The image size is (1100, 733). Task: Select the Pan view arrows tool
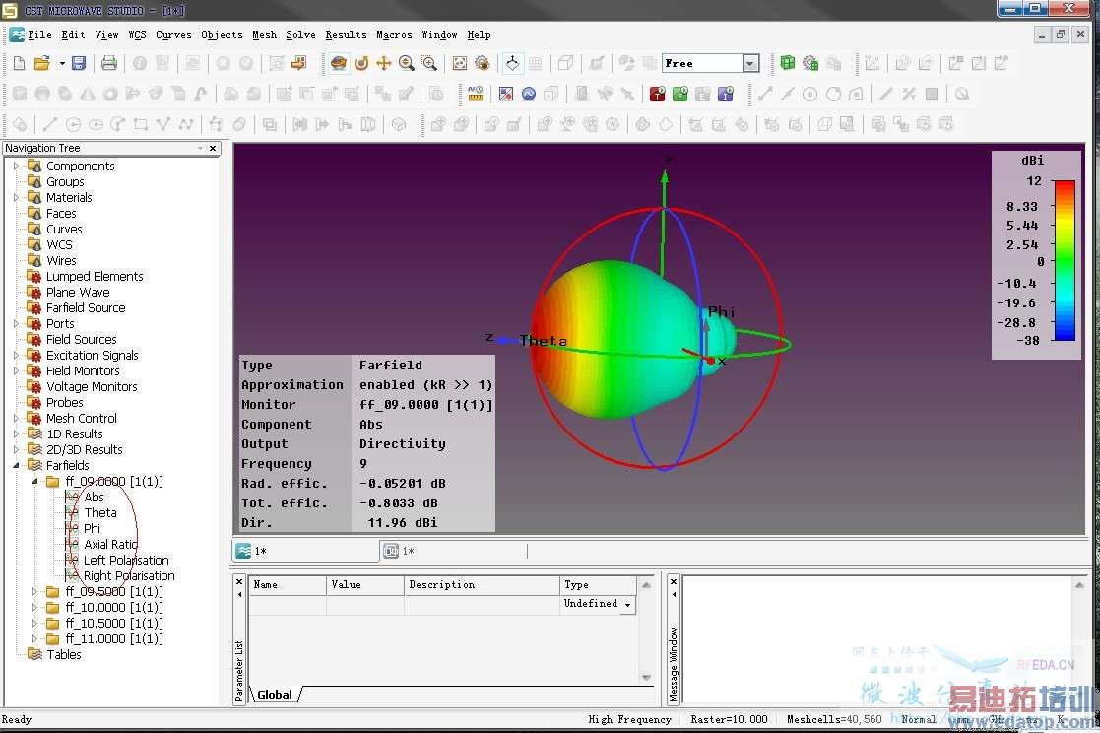[384, 63]
